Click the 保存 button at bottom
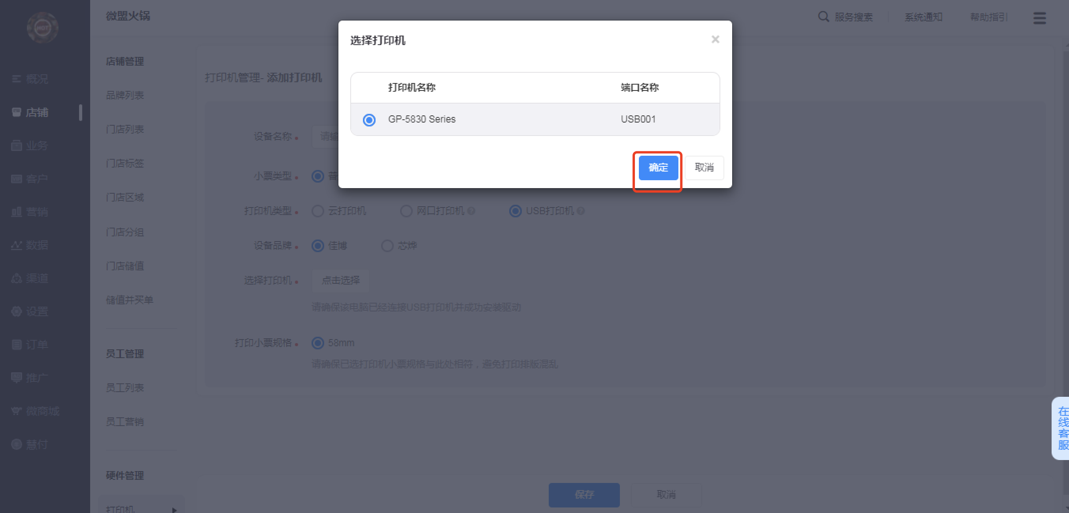Viewport: 1069px width, 513px height. pos(584,495)
